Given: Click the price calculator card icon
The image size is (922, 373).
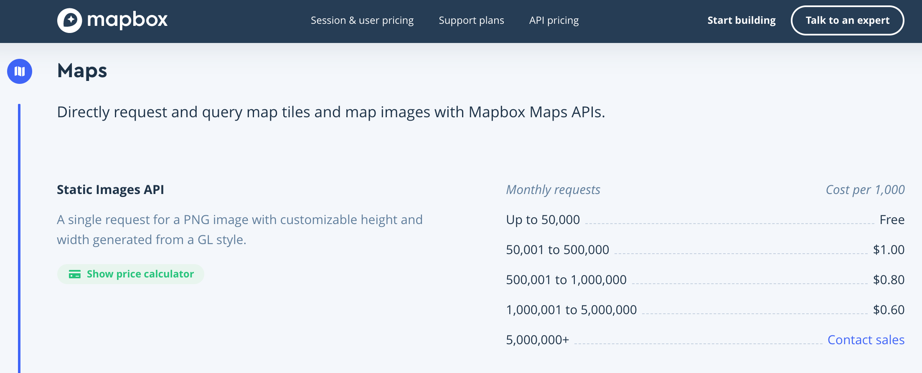Looking at the screenshot, I should 75,274.
